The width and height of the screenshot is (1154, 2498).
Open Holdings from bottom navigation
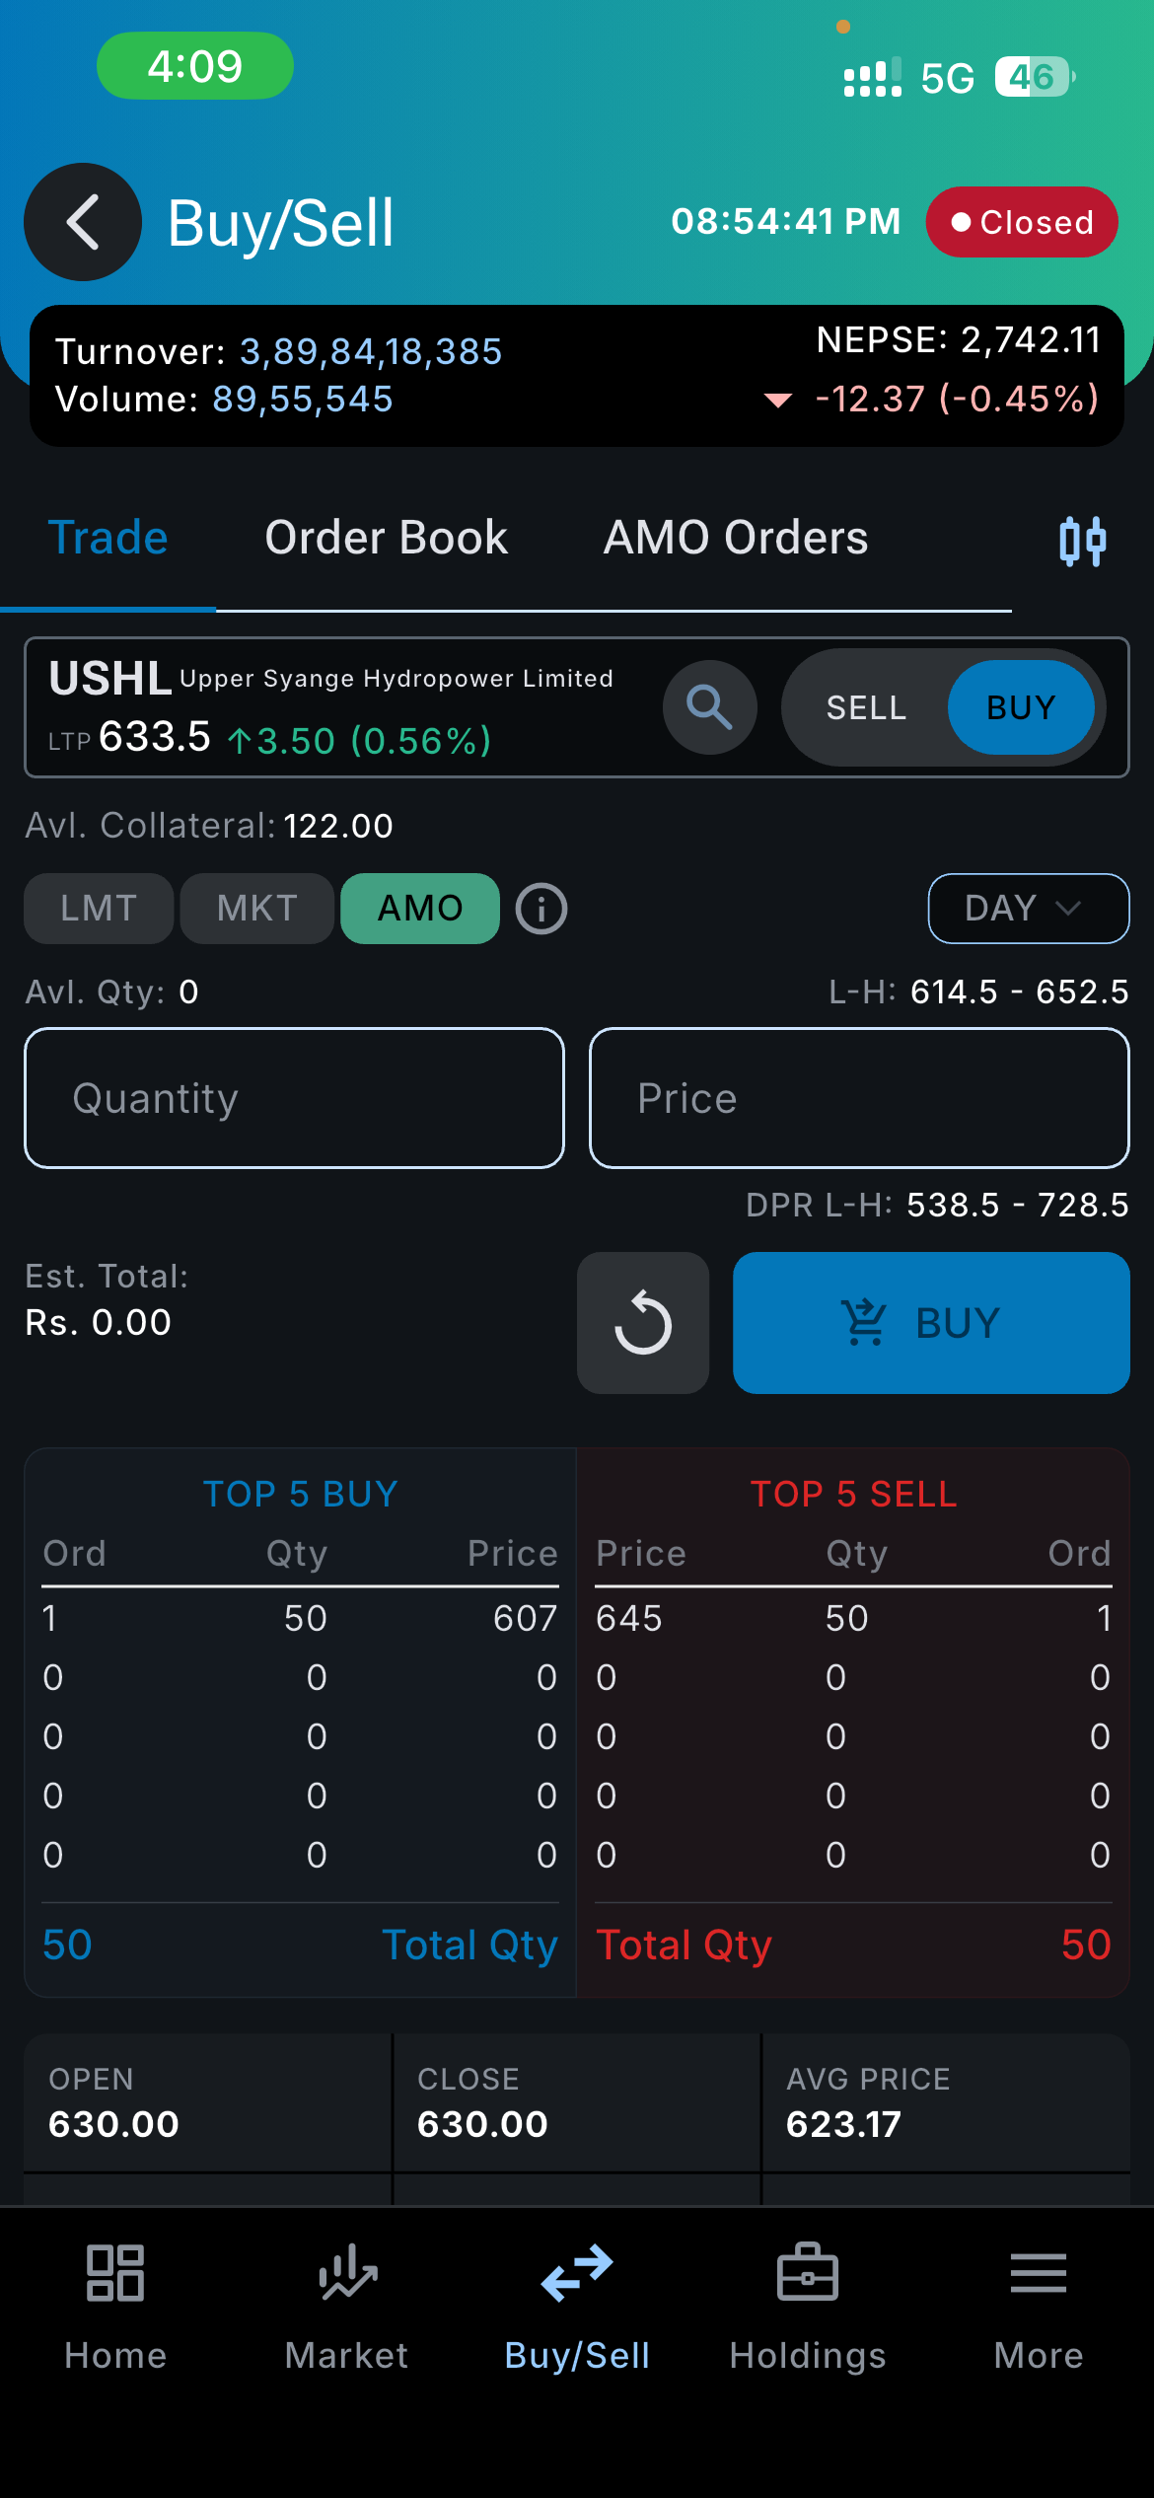coord(808,2309)
